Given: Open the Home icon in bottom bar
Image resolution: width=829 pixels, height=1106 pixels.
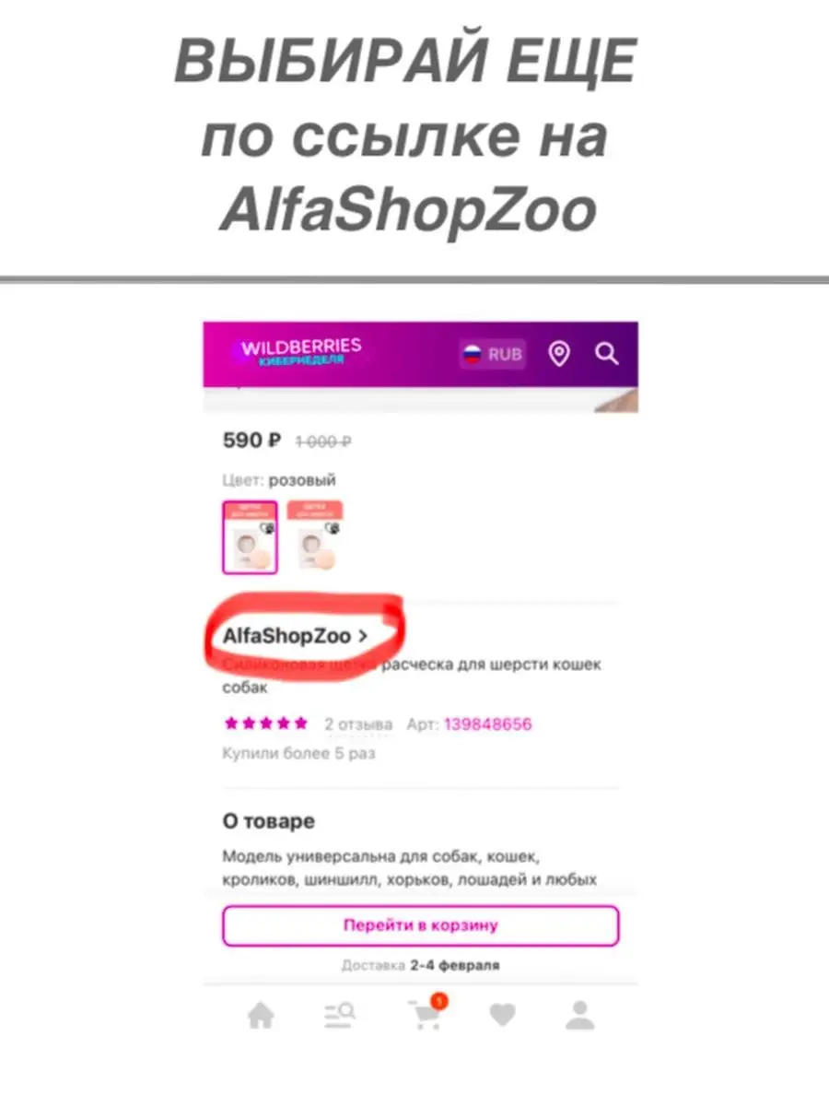Looking at the screenshot, I should pyautogui.click(x=261, y=1017).
